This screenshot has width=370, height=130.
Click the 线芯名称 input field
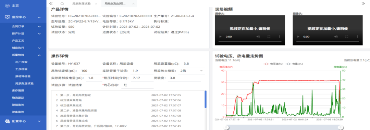(x=137, y=85)
